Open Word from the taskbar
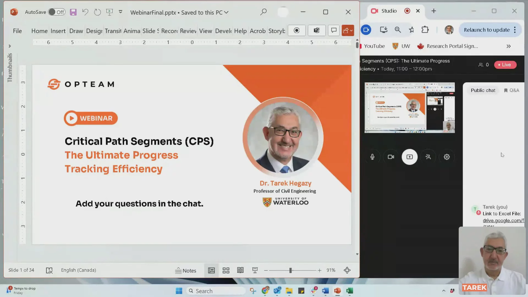 [325, 291]
